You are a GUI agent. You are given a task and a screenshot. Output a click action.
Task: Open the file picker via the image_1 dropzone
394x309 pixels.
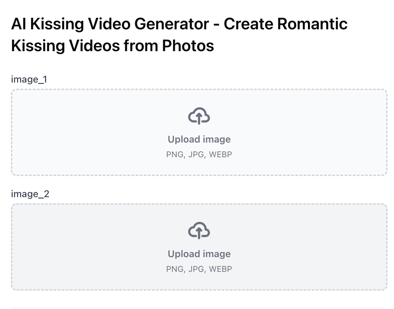pos(199,132)
